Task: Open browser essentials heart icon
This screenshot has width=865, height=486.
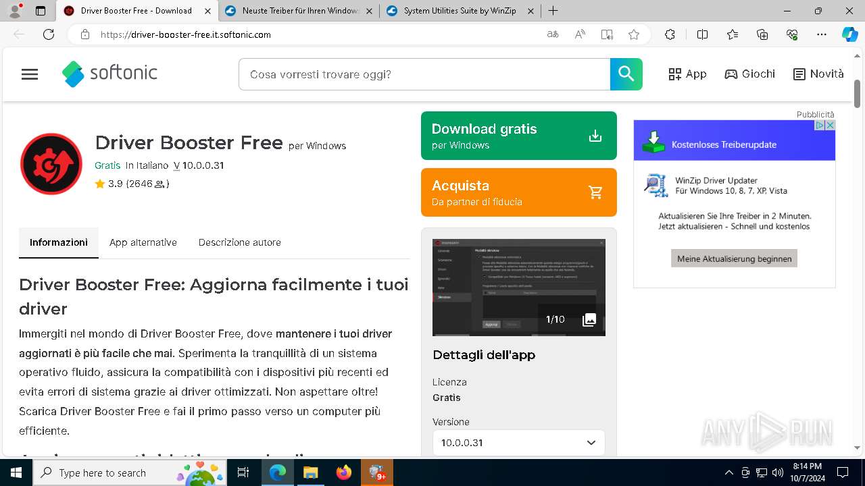Action: [792, 34]
